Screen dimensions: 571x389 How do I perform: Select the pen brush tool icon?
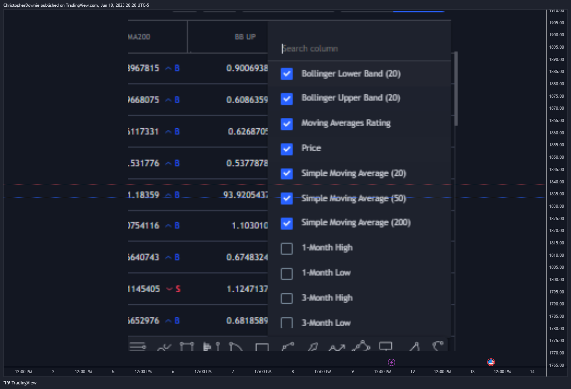312,347
